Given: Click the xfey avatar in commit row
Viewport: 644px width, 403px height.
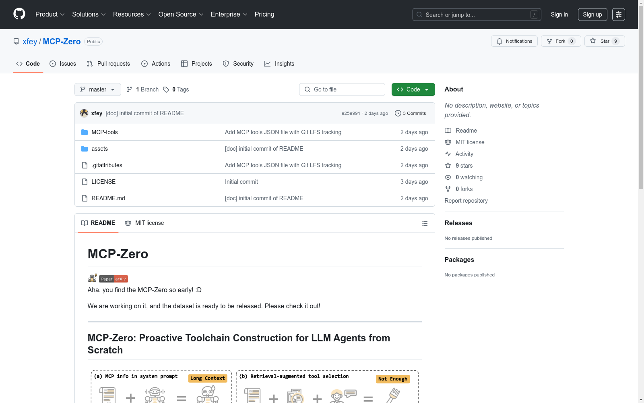Looking at the screenshot, I should 84,113.
